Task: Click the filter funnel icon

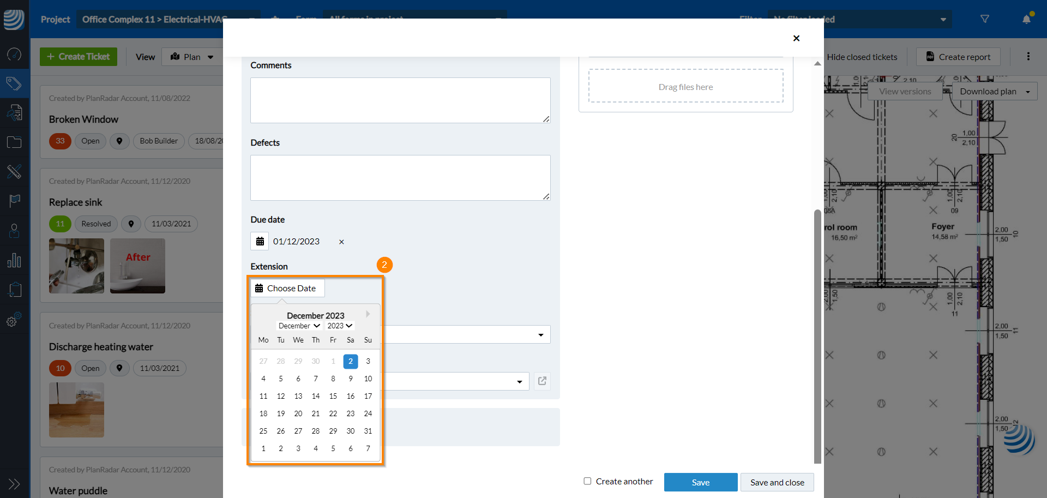Action: (985, 19)
